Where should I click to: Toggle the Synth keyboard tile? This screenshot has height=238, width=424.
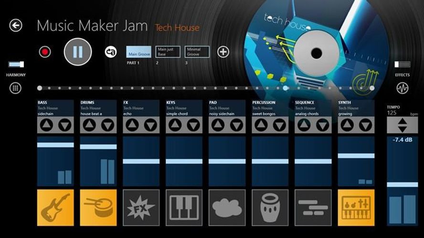[x=356, y=208]
